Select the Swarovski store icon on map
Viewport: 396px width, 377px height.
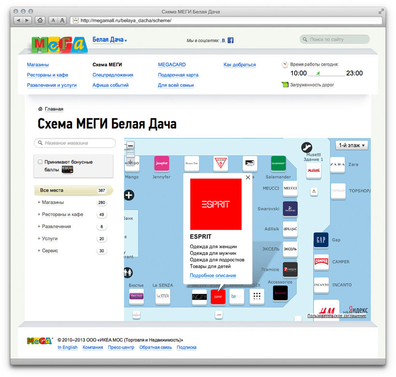(x=290, y=209)
